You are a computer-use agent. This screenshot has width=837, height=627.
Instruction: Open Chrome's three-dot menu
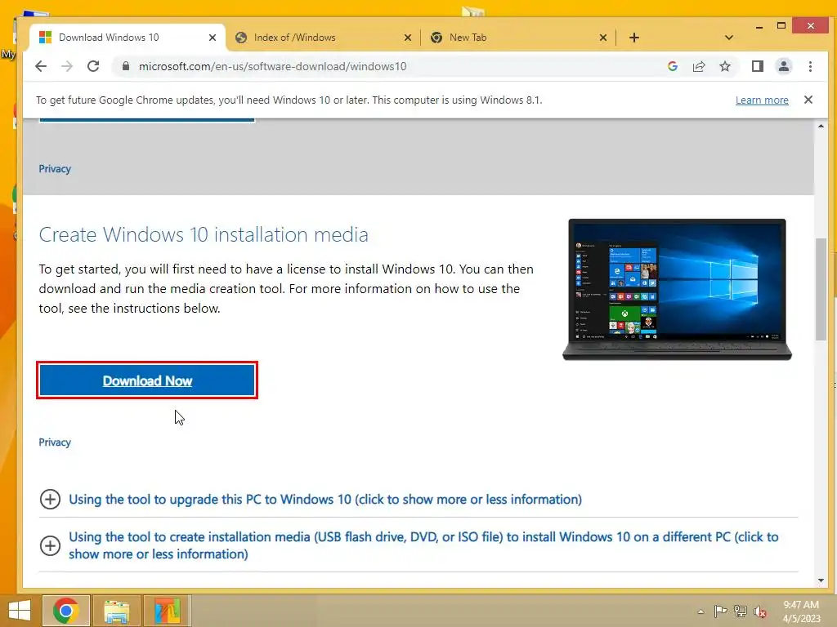pos(810,66)
